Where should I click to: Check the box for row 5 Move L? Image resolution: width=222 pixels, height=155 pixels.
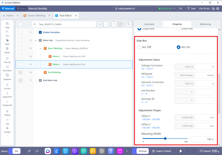click(21, 64)
